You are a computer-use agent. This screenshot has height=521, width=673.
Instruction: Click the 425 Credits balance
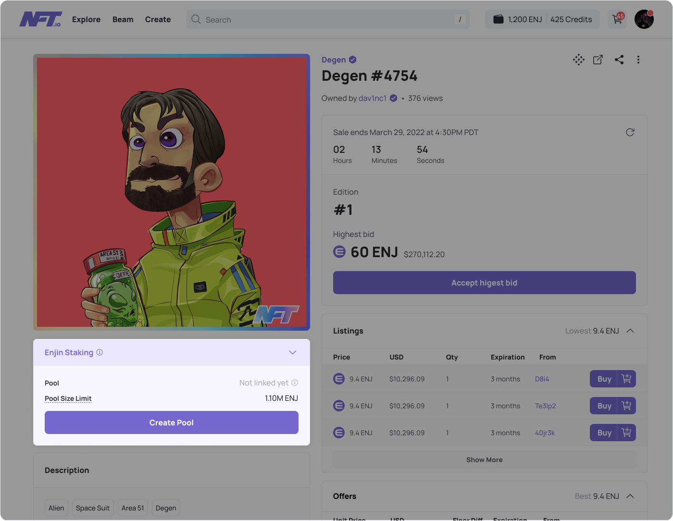coord(571,19)
